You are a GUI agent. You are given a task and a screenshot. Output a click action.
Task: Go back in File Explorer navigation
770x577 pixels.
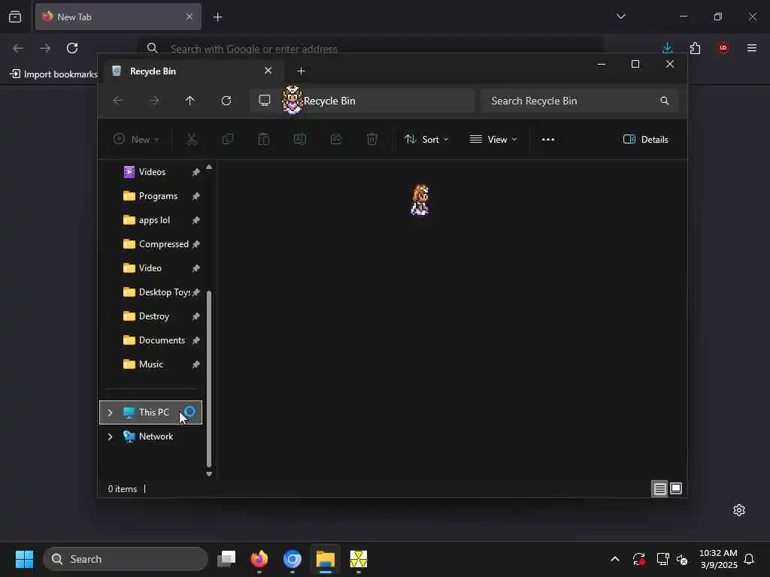[x=118, y=101]
